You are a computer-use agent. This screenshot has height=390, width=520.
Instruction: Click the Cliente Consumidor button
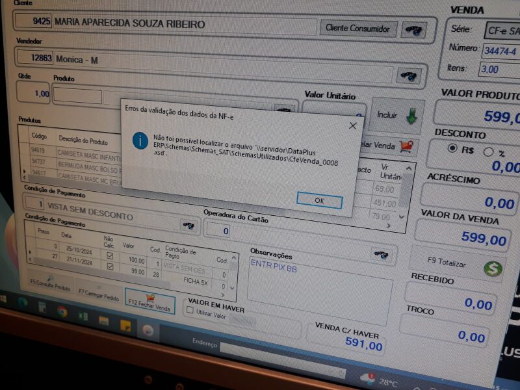point(358,29)
